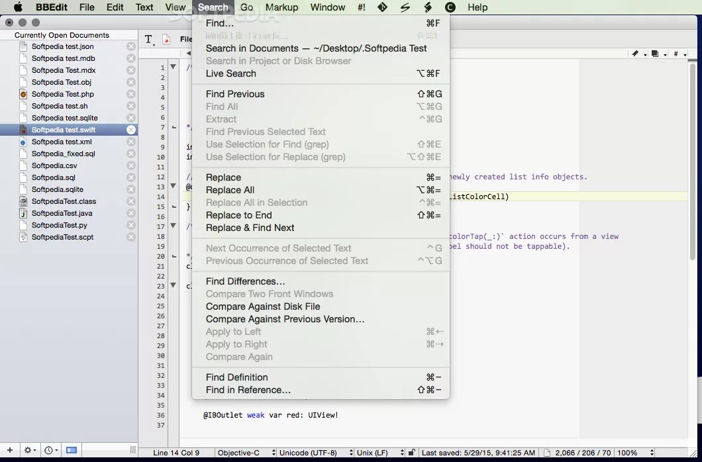The image size is (702, 462).
Task: Open the #! shebang menu
Action: pos(362,7)
